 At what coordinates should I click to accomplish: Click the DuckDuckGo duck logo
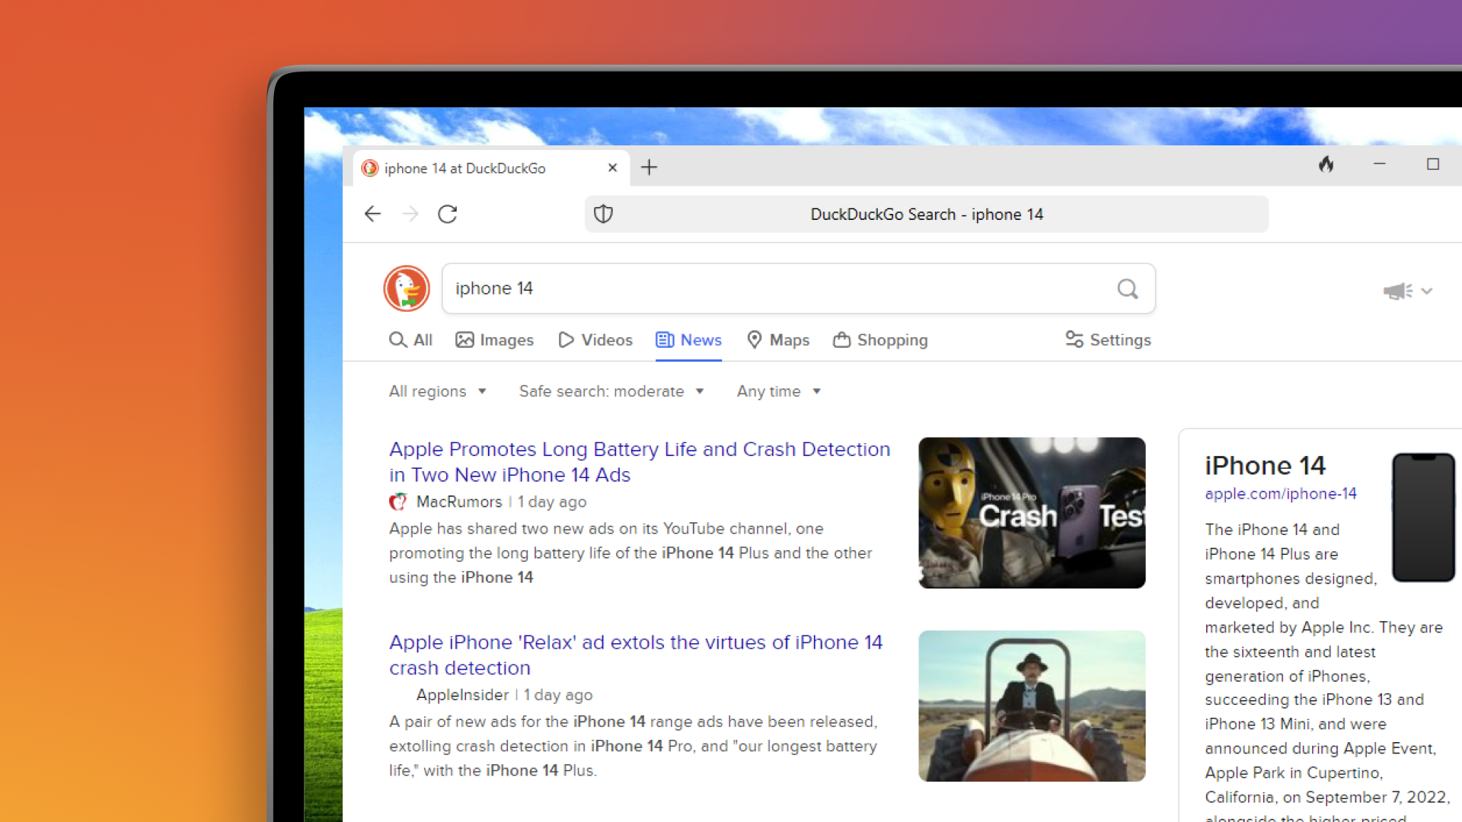pyautogui.click(x=406, y=288)
